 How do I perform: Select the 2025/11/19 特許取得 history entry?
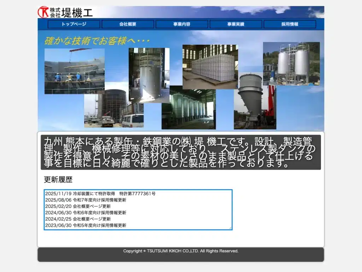100,194
